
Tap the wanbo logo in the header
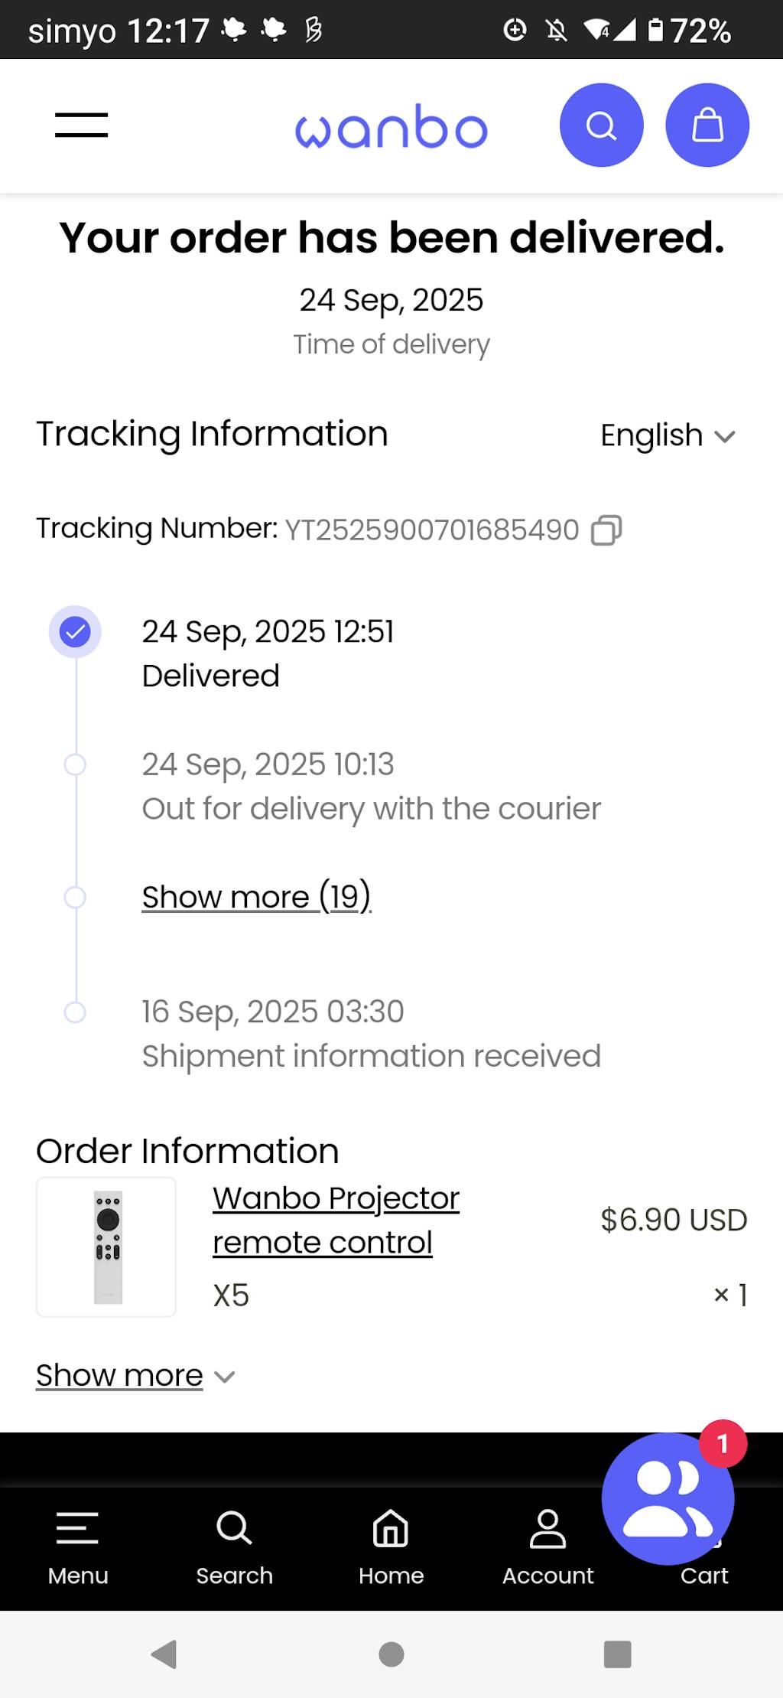point(391,127)
